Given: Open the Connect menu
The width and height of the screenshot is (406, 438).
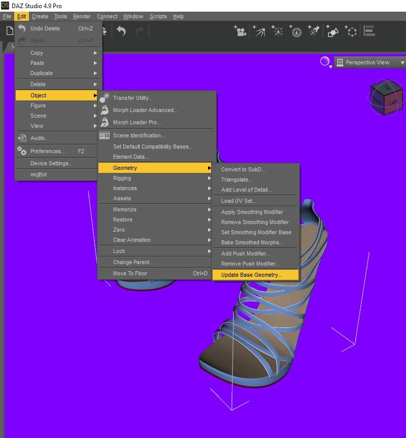Looking at the screenshot, I should point(107,17).
